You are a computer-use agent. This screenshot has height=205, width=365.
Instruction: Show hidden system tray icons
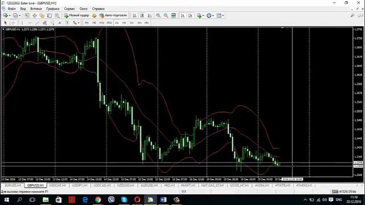[x=305, y=200]
